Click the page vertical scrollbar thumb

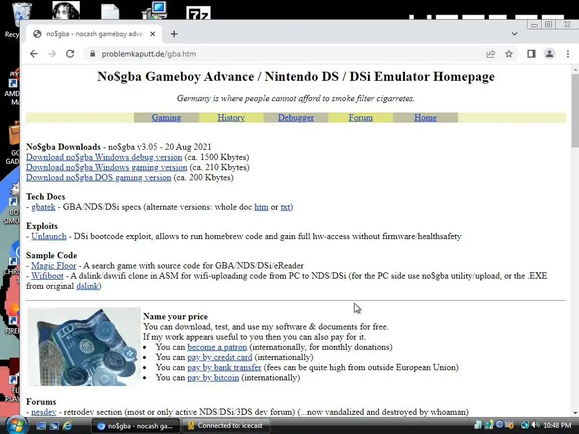pyautogui.click(x=575, y=111)
